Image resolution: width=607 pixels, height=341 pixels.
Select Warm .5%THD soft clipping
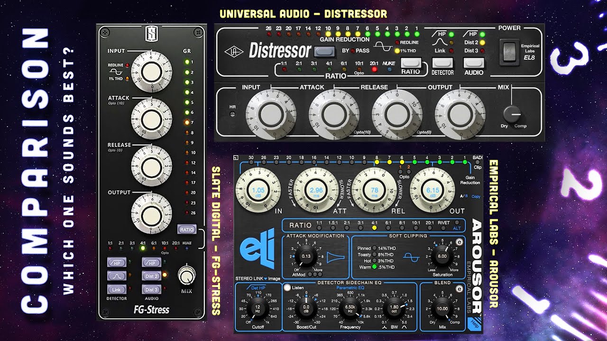pyautogui.click(x=375, y=267)
